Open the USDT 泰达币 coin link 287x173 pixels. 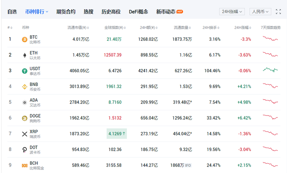click(35, 71)
